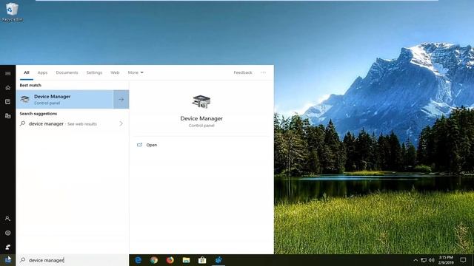
Task: Click the Windows Start button
Action: tap(8, 260)
